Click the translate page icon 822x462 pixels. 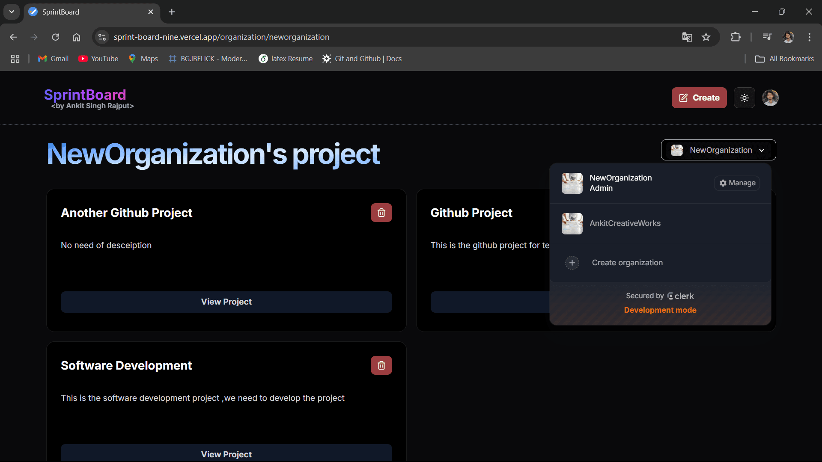pos(687,37)
